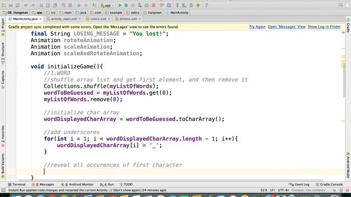Click the Android Device Monitor icon
Image resolution: width=351 pixels, height=197 pixels.
(198, 5)
